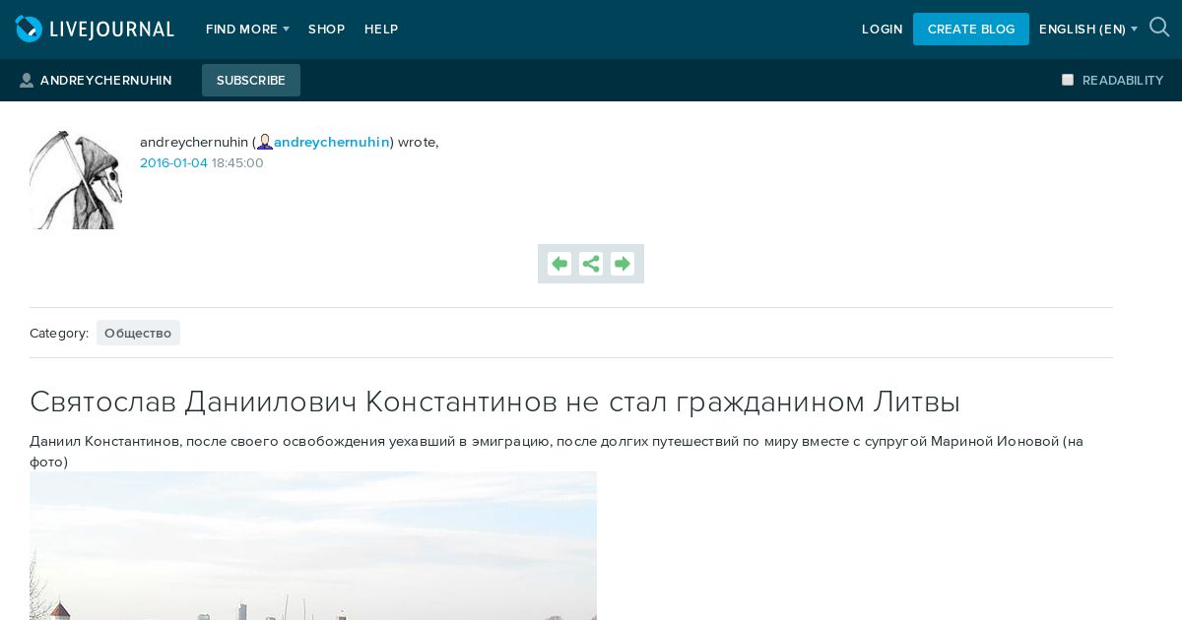
Task: Click the 18:45:00 timestamp text
Action: [x=237, y=163]
